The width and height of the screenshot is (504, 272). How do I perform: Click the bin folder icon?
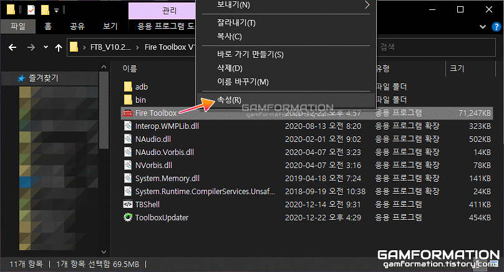(128, 100)
